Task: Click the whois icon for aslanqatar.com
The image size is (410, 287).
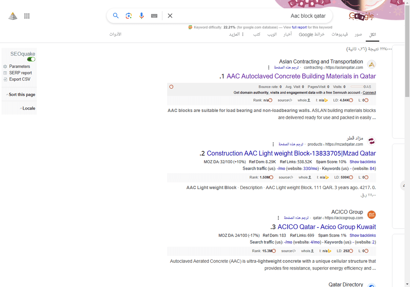Action: (304, 100)
